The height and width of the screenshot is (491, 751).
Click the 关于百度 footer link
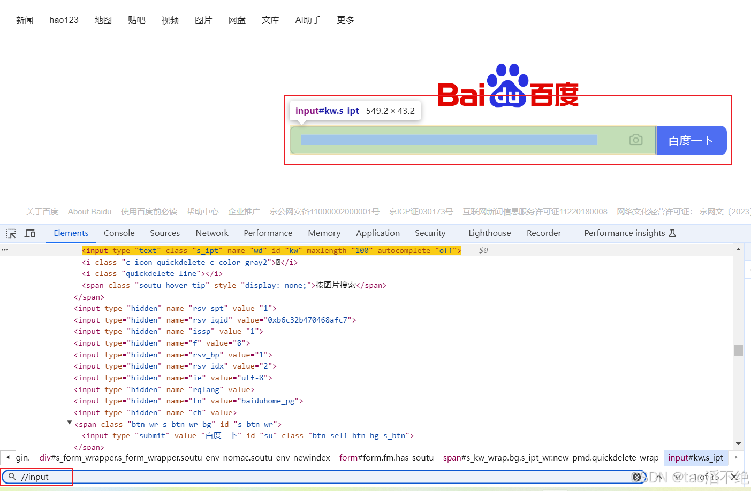tap(42, 212)
